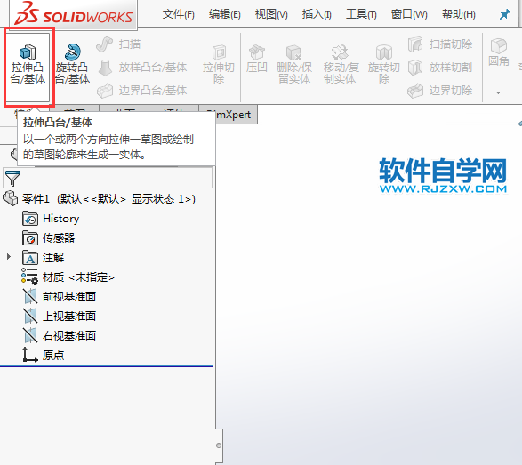522x465 pixels.
Task: Select the 注解 annotations folder
Action: pyautogui.click(x=44, y=258)
